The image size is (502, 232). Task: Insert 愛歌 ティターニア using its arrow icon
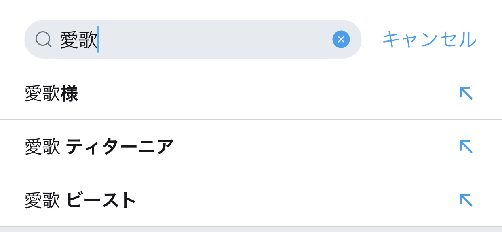[x=466, y=147]
